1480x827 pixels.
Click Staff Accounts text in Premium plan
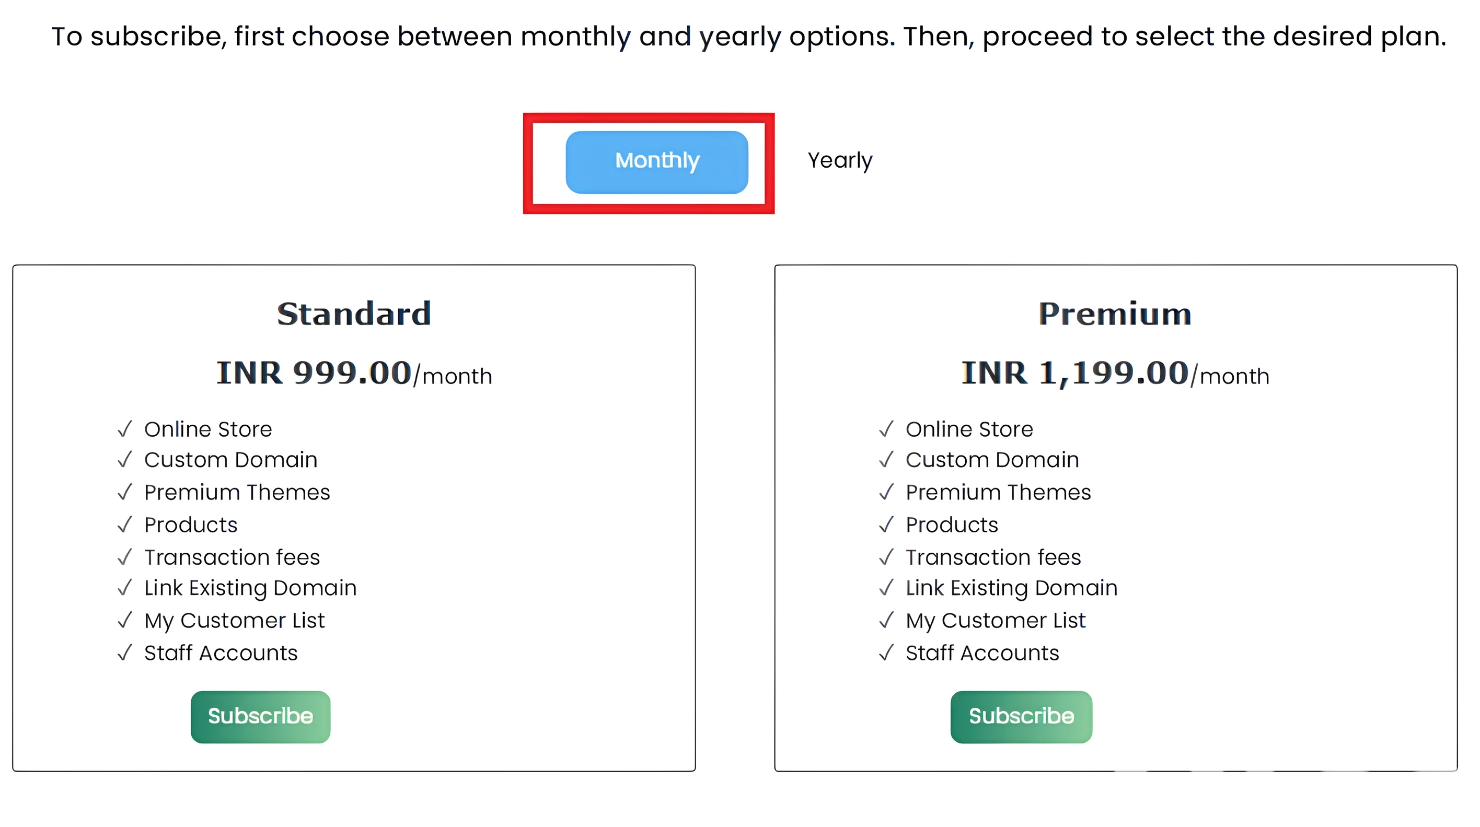point(982,653)
